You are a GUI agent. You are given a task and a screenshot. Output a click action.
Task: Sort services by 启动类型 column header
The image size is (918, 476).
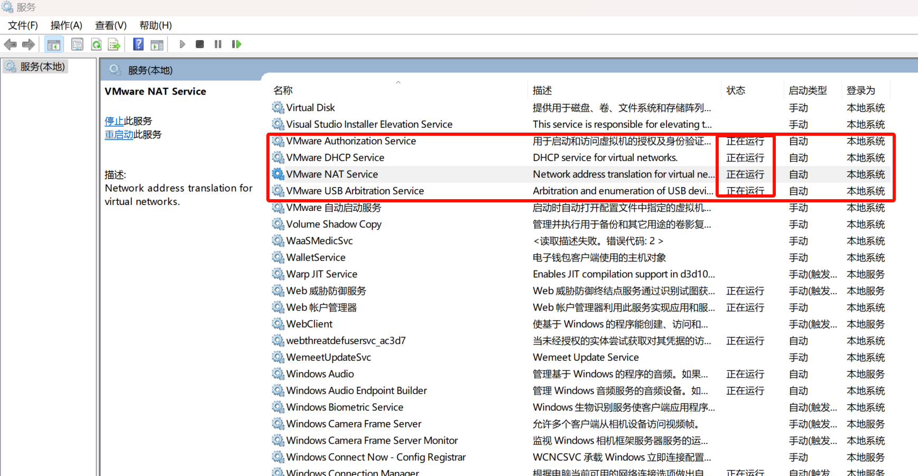click(808, 90)
